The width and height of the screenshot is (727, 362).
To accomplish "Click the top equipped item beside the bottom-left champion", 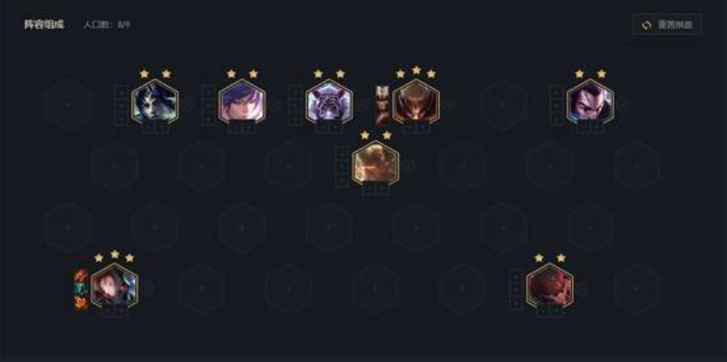I will [x=81, y=276].
